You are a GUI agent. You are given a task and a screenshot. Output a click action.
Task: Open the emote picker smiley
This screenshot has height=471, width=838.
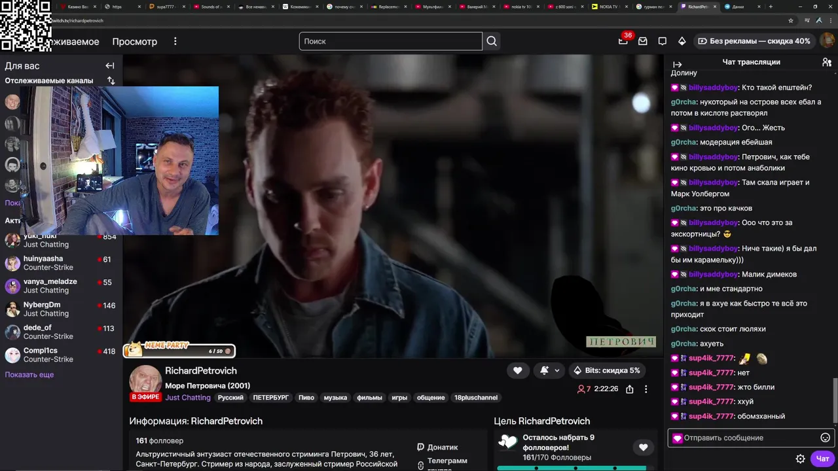tap(825, 438)
